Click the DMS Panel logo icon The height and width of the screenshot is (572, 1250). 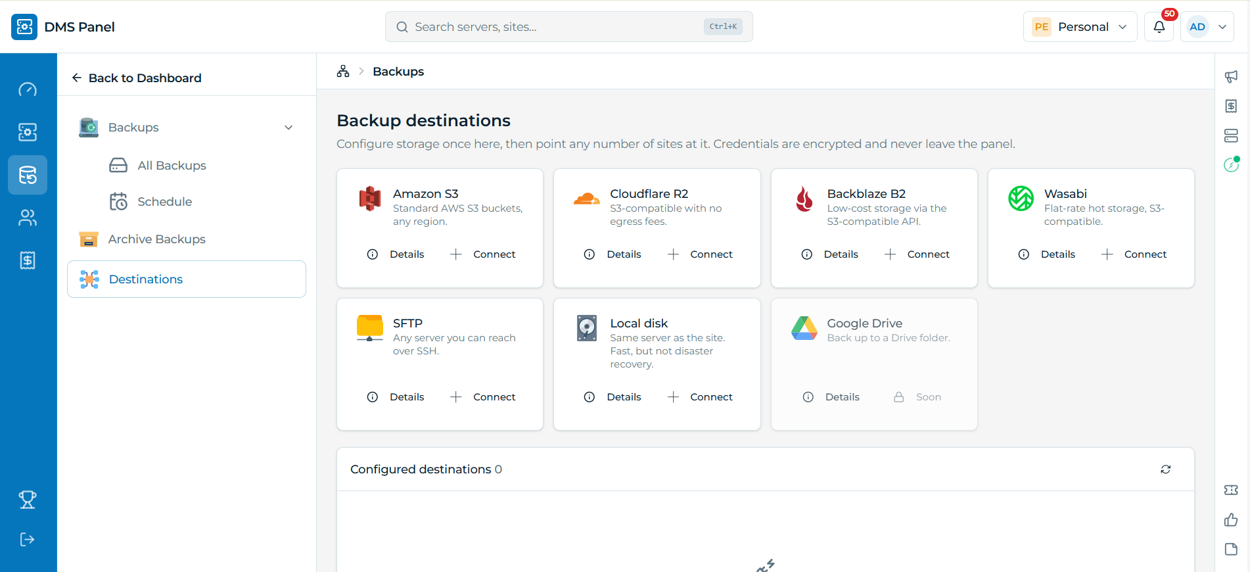click(24, 27)
